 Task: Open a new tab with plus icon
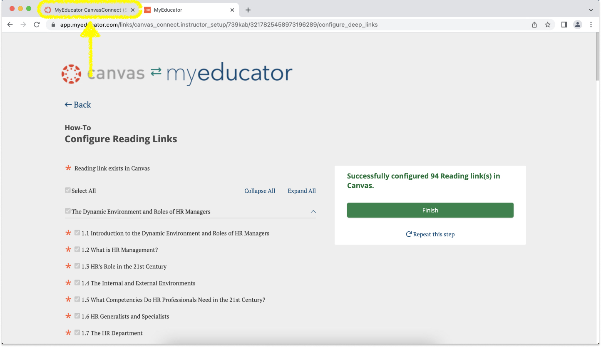[248, 10]
